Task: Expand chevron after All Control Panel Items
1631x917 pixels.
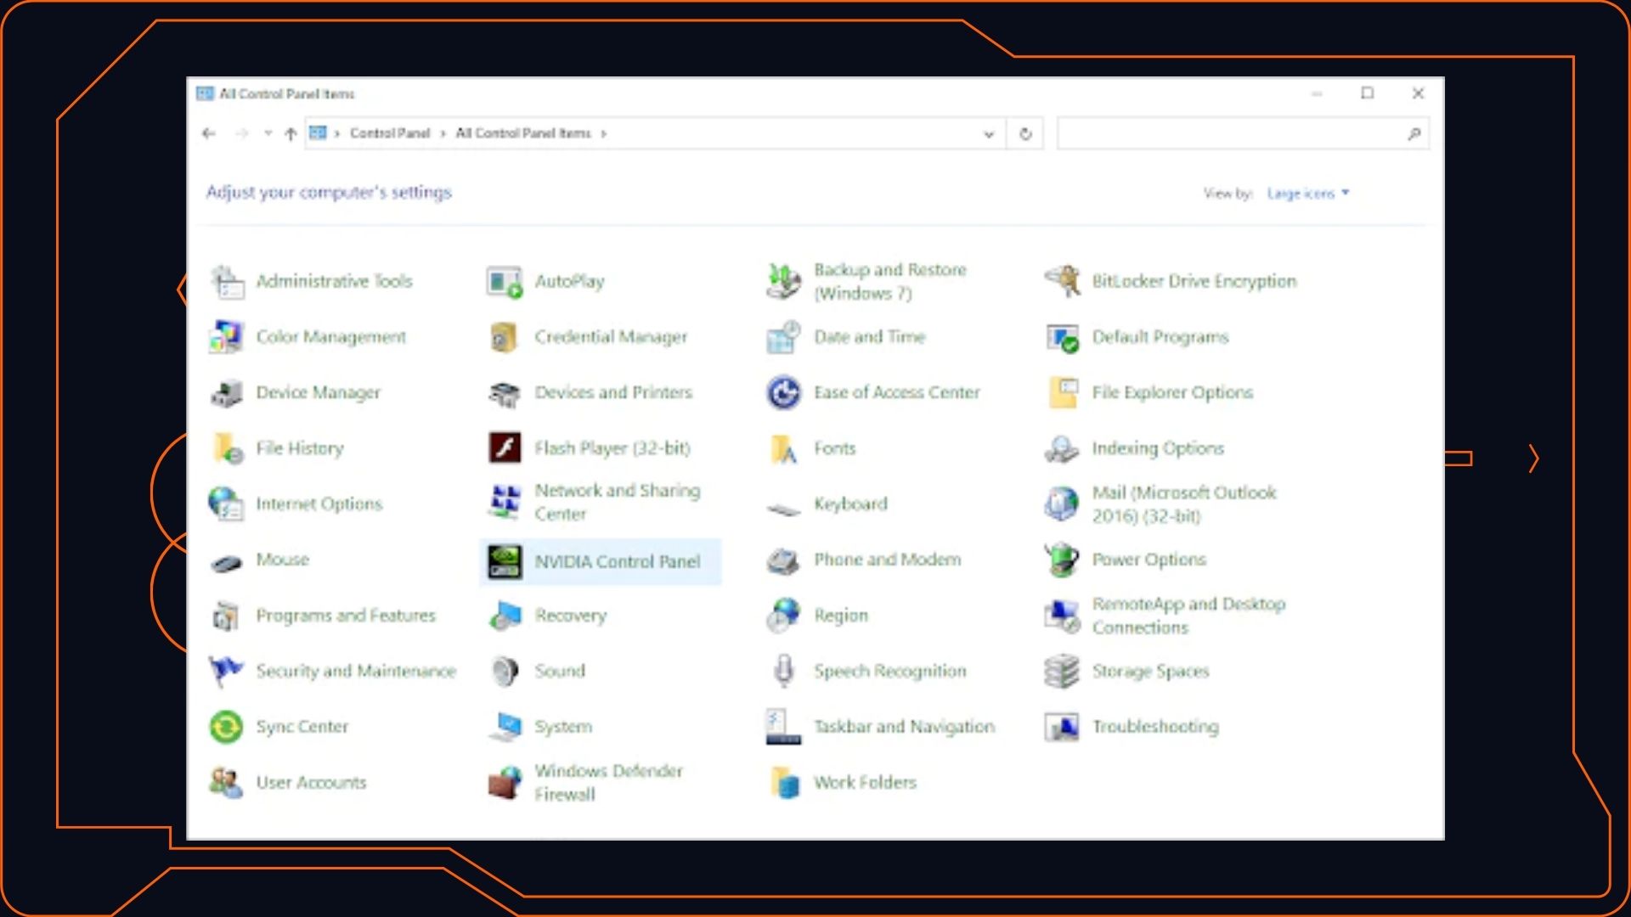Action: [x=603, y=133]
